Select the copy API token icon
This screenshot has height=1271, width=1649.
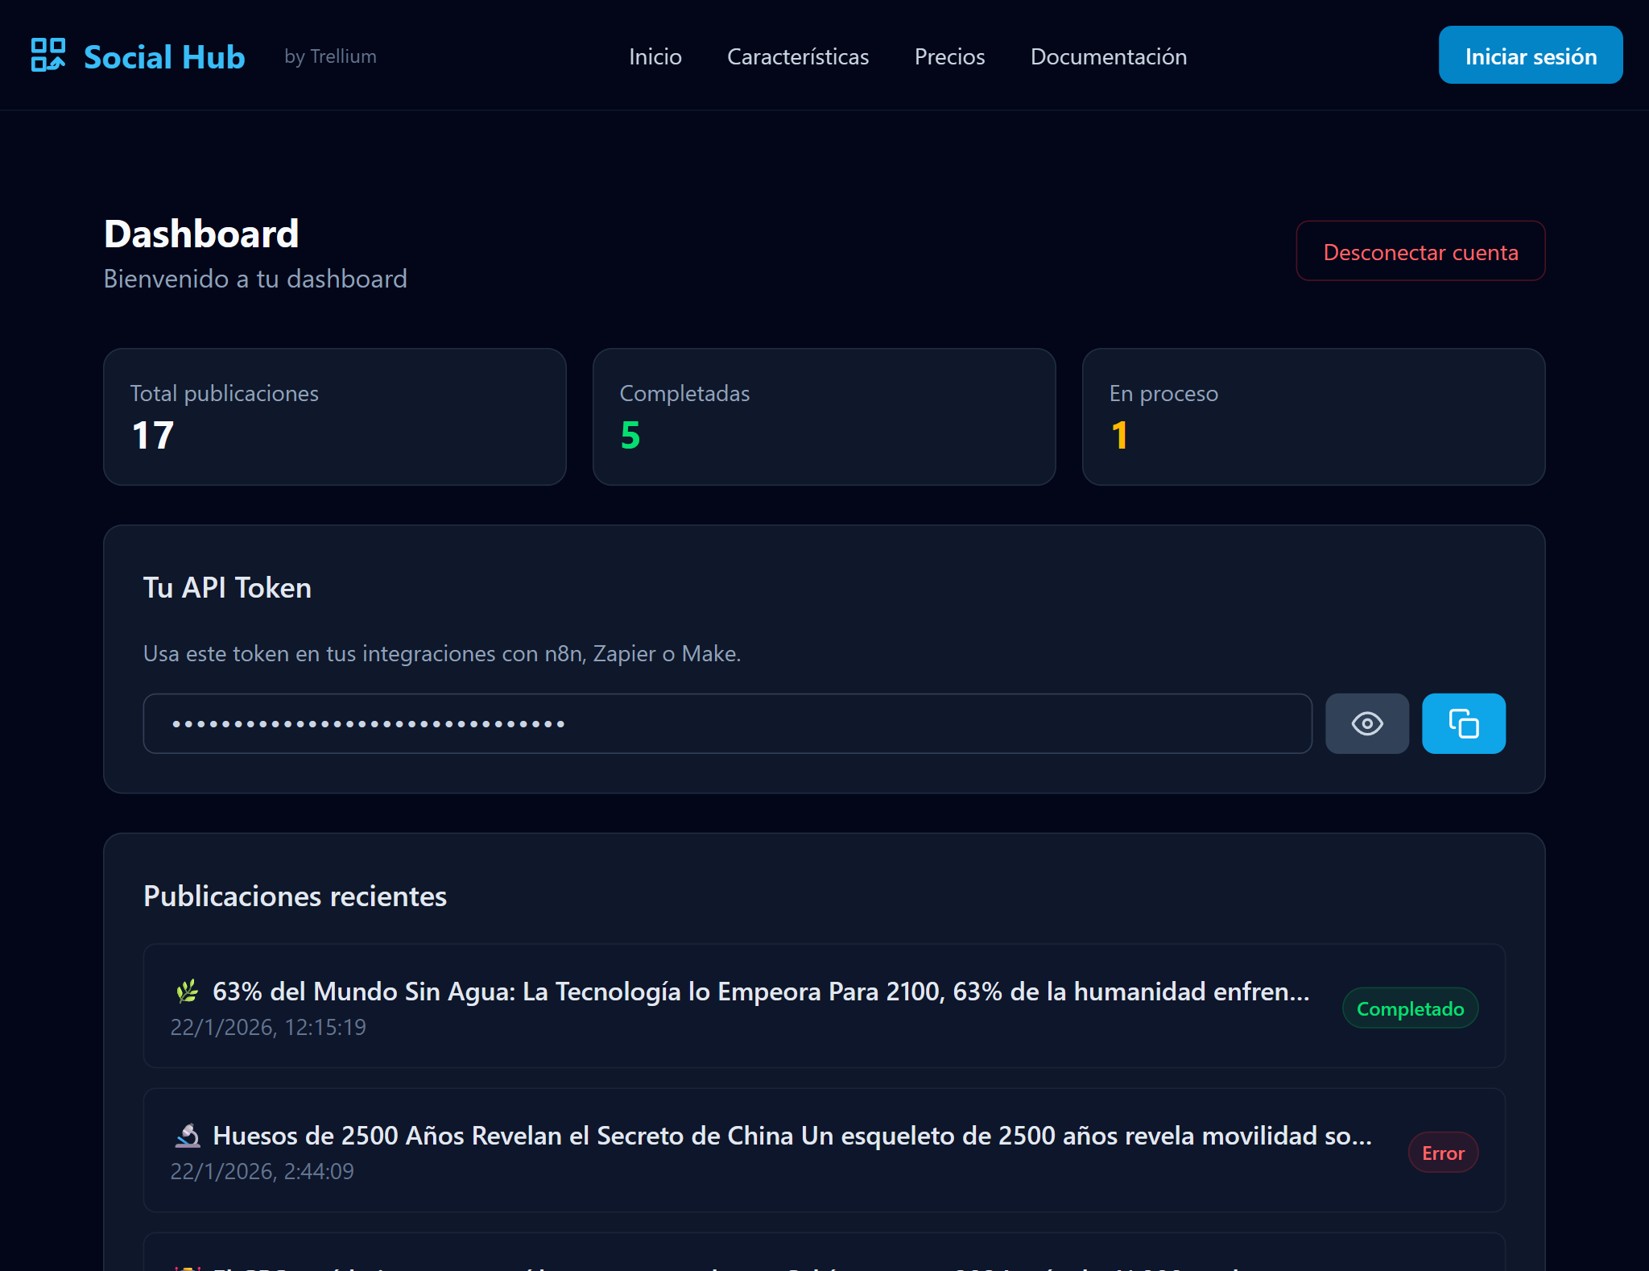(x=1462, y=722)
